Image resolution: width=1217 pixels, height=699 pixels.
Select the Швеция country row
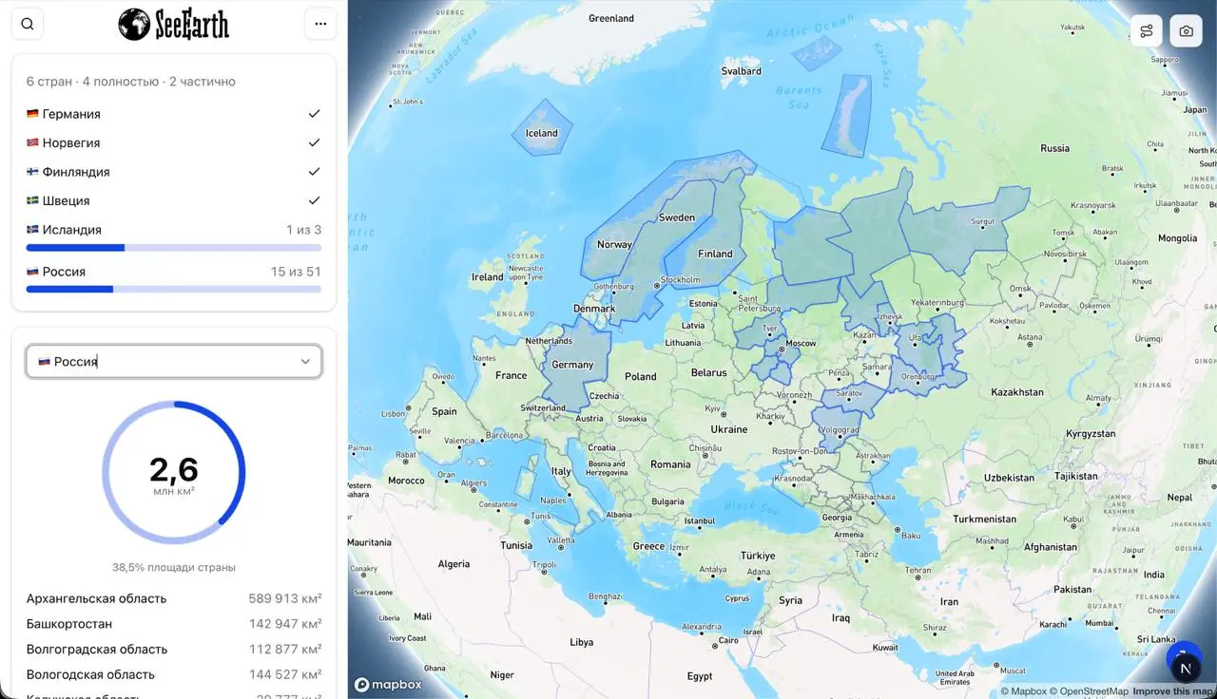[174, 200]
